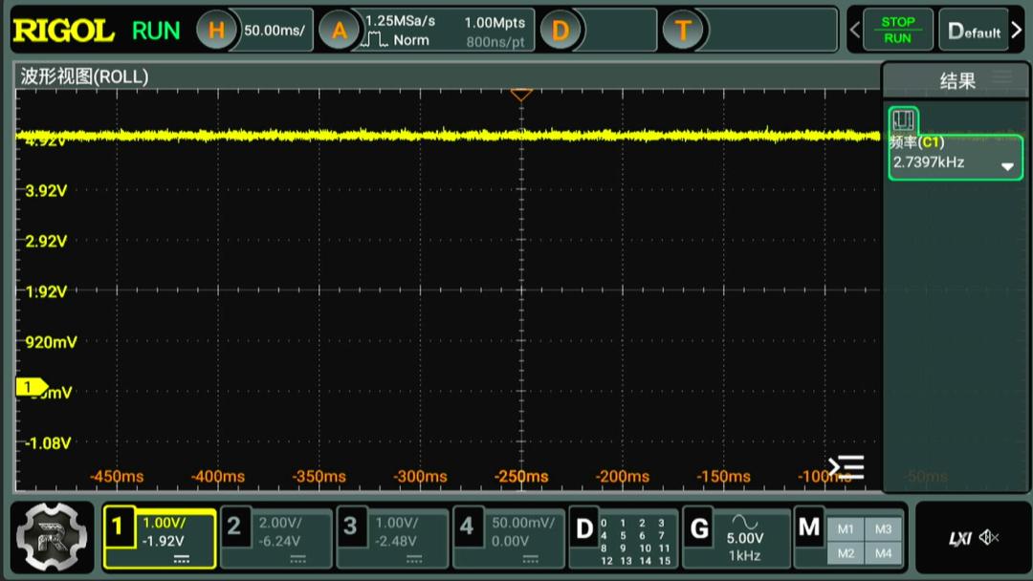This screenshot has height=581, width=1033.
Task: Open the results panel header menu
Action: [1001, 78]
